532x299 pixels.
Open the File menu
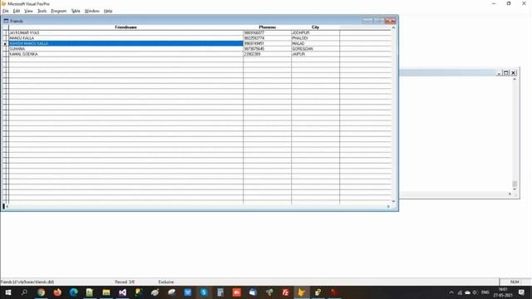click(x=6, y=11)
